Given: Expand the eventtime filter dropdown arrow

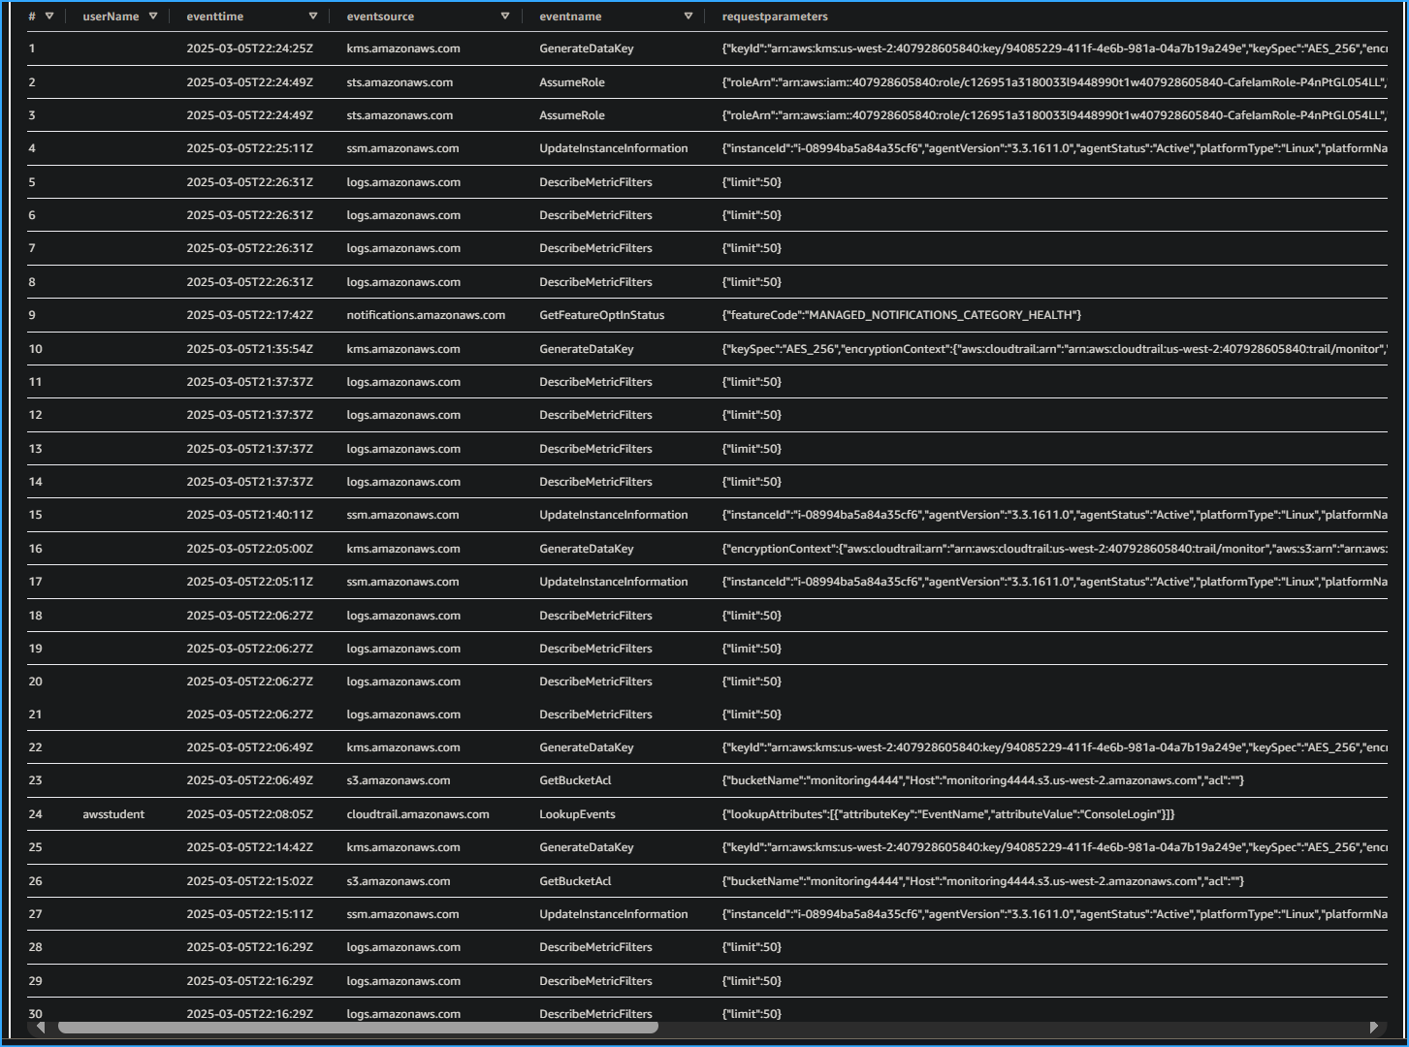Looking at the screenshot, I should 313,16.
